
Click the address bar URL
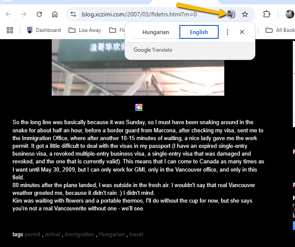(x=139, y=14)
